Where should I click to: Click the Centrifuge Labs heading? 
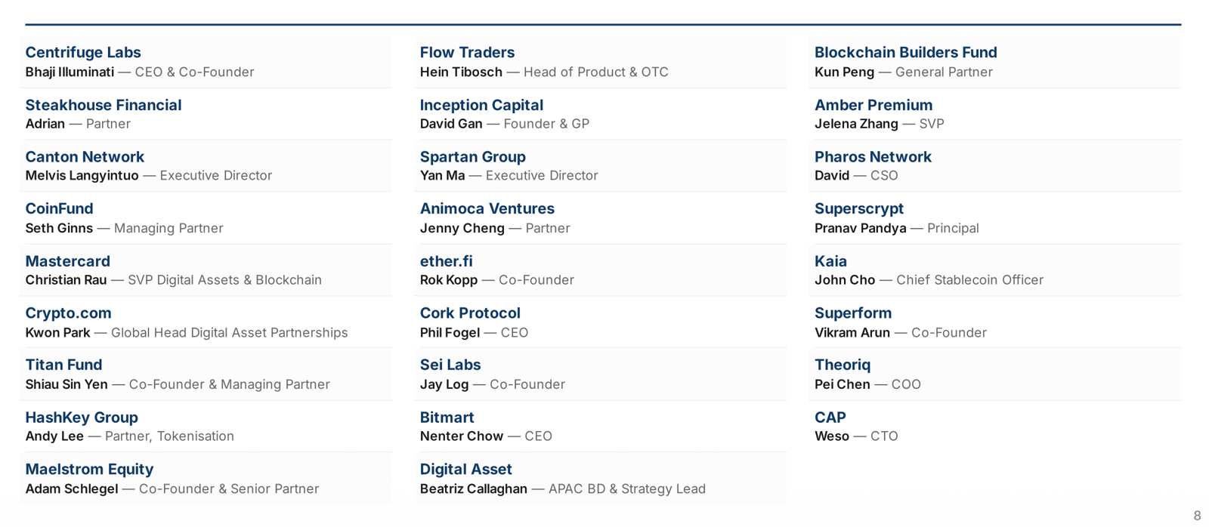pos(83,52)
